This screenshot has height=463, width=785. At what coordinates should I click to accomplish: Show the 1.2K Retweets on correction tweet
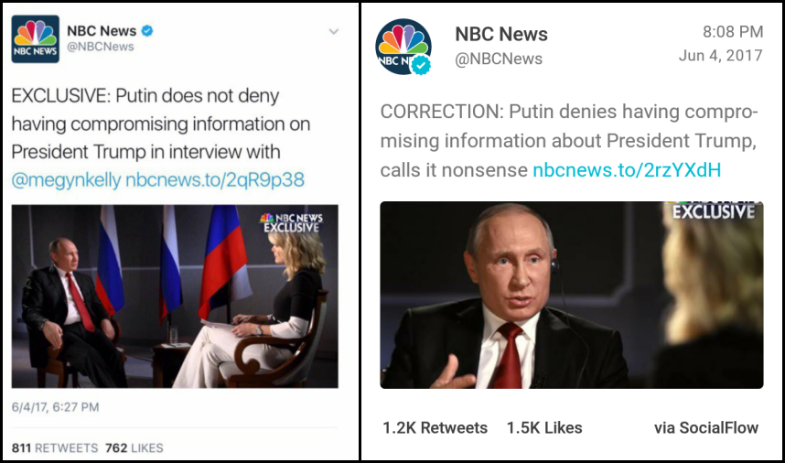435,427
